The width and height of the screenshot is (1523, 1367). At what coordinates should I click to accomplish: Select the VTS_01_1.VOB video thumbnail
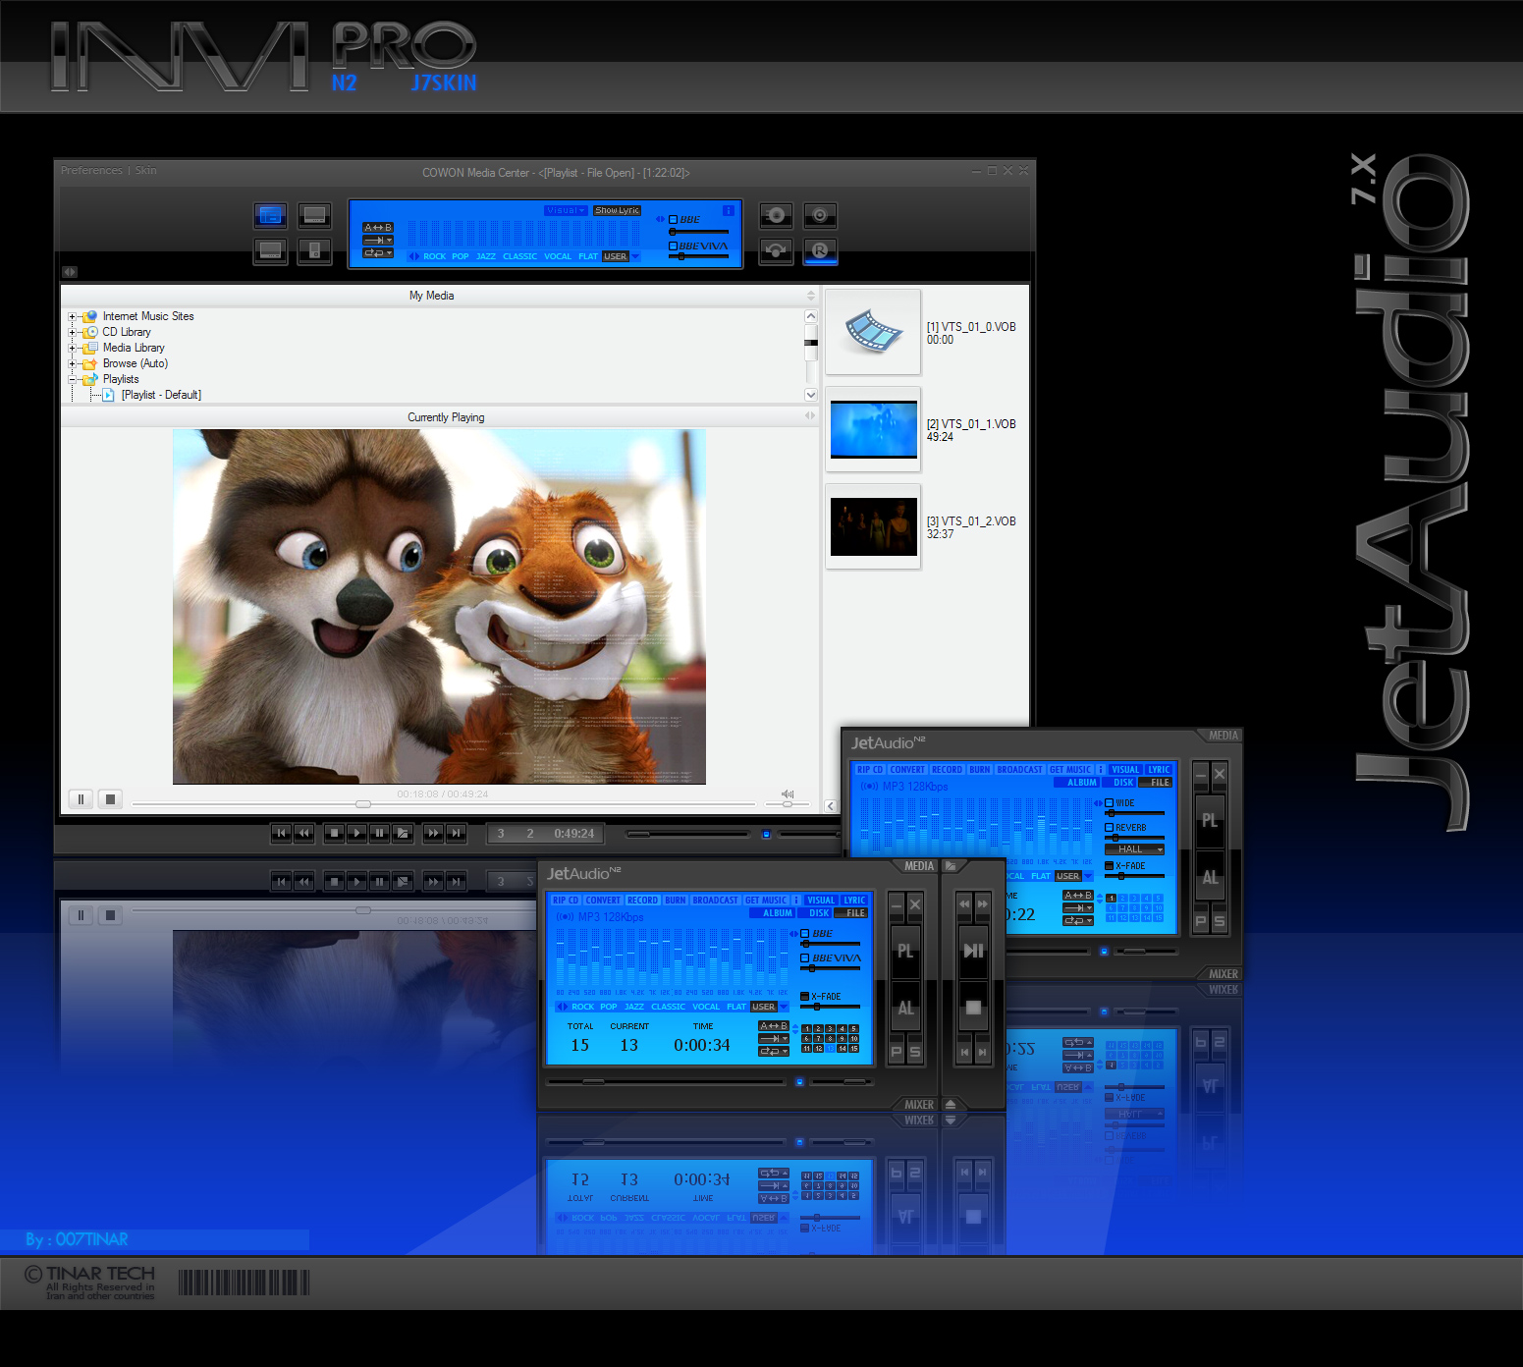873,429
